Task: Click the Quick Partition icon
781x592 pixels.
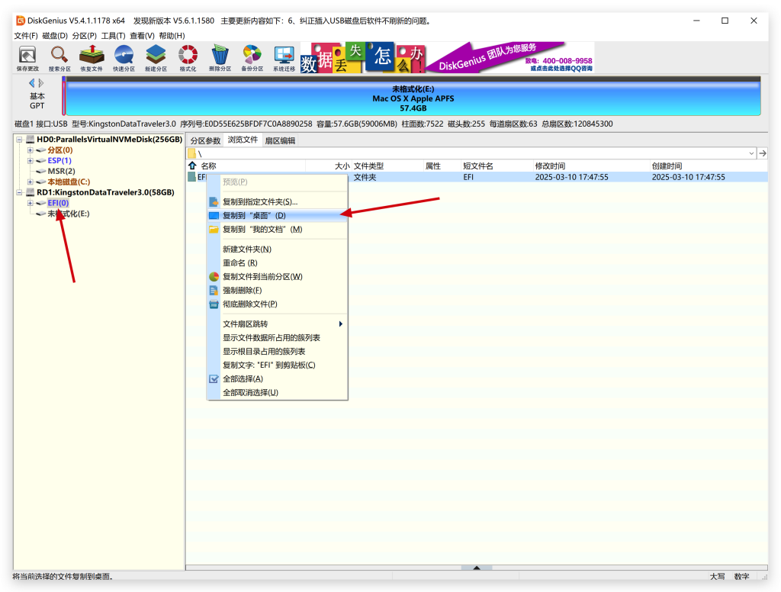Action: pos(124,58)
